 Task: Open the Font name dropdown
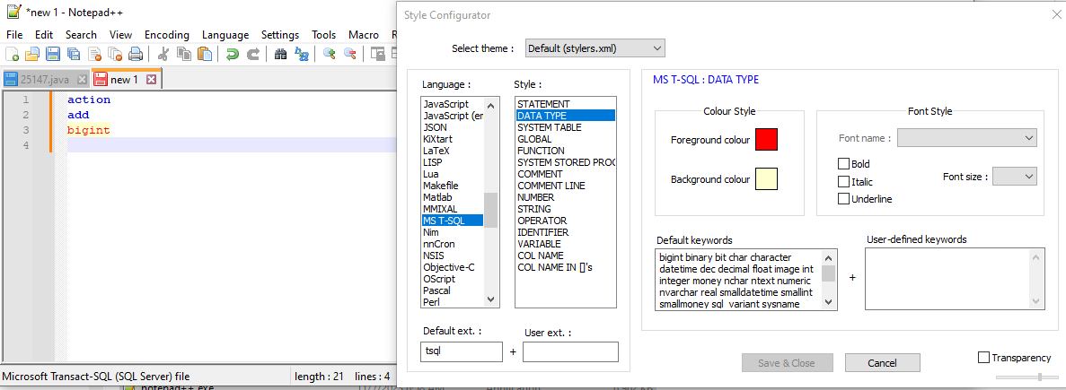[x=966, y=138]
